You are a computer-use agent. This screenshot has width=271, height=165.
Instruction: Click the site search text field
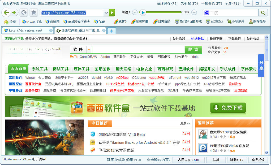point(138,50)
